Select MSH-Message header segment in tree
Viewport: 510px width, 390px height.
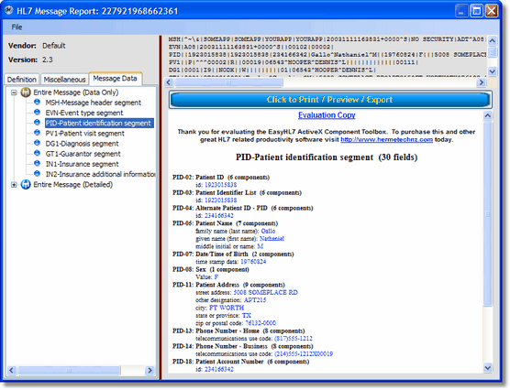[x=93, y=103]
